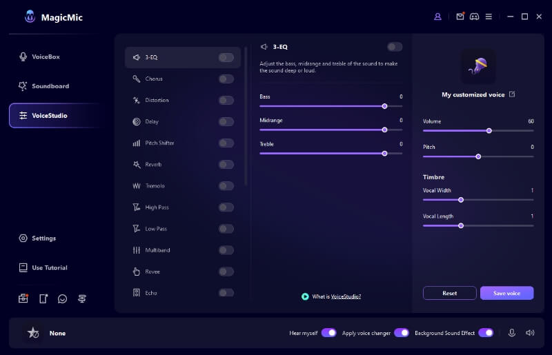552x355 pixels.
Task: Click the Volume slider handle
Action: 489,130
